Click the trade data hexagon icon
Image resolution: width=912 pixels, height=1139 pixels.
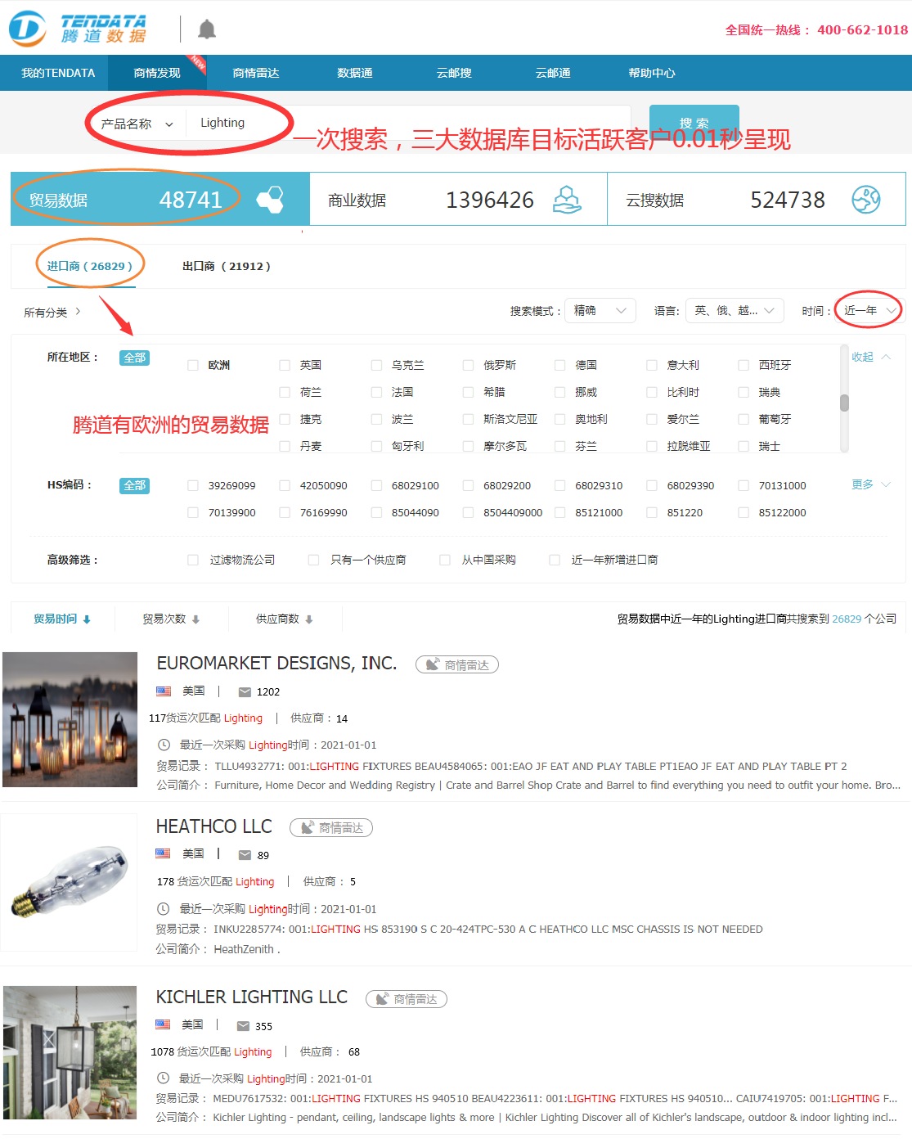point(270,200)
